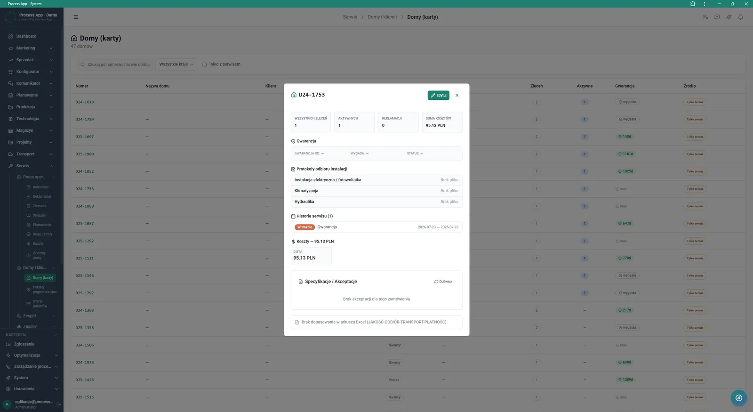Open the W trakcie Gwarancja service entry

376,227
